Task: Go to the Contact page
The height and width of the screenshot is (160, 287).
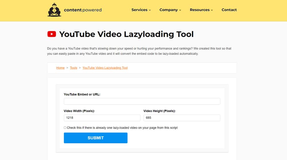Action: point(229,10)
